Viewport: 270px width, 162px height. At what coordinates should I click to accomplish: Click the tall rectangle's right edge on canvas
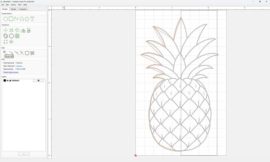[x=217, y=83]
